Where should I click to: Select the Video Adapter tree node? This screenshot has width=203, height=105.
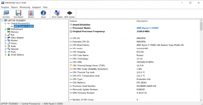click(x=17, y=38)
